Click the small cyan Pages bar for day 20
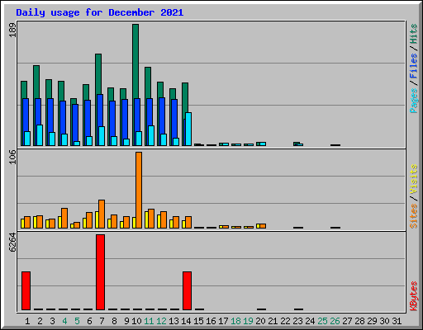This screenshot has width=423, height=330. 263,144
